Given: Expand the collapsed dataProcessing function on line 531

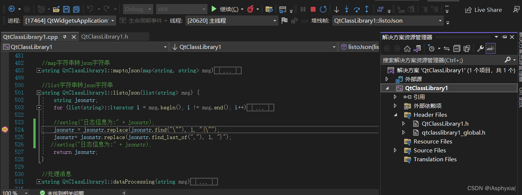Looking at the screenshot, I should click(39, 182).
